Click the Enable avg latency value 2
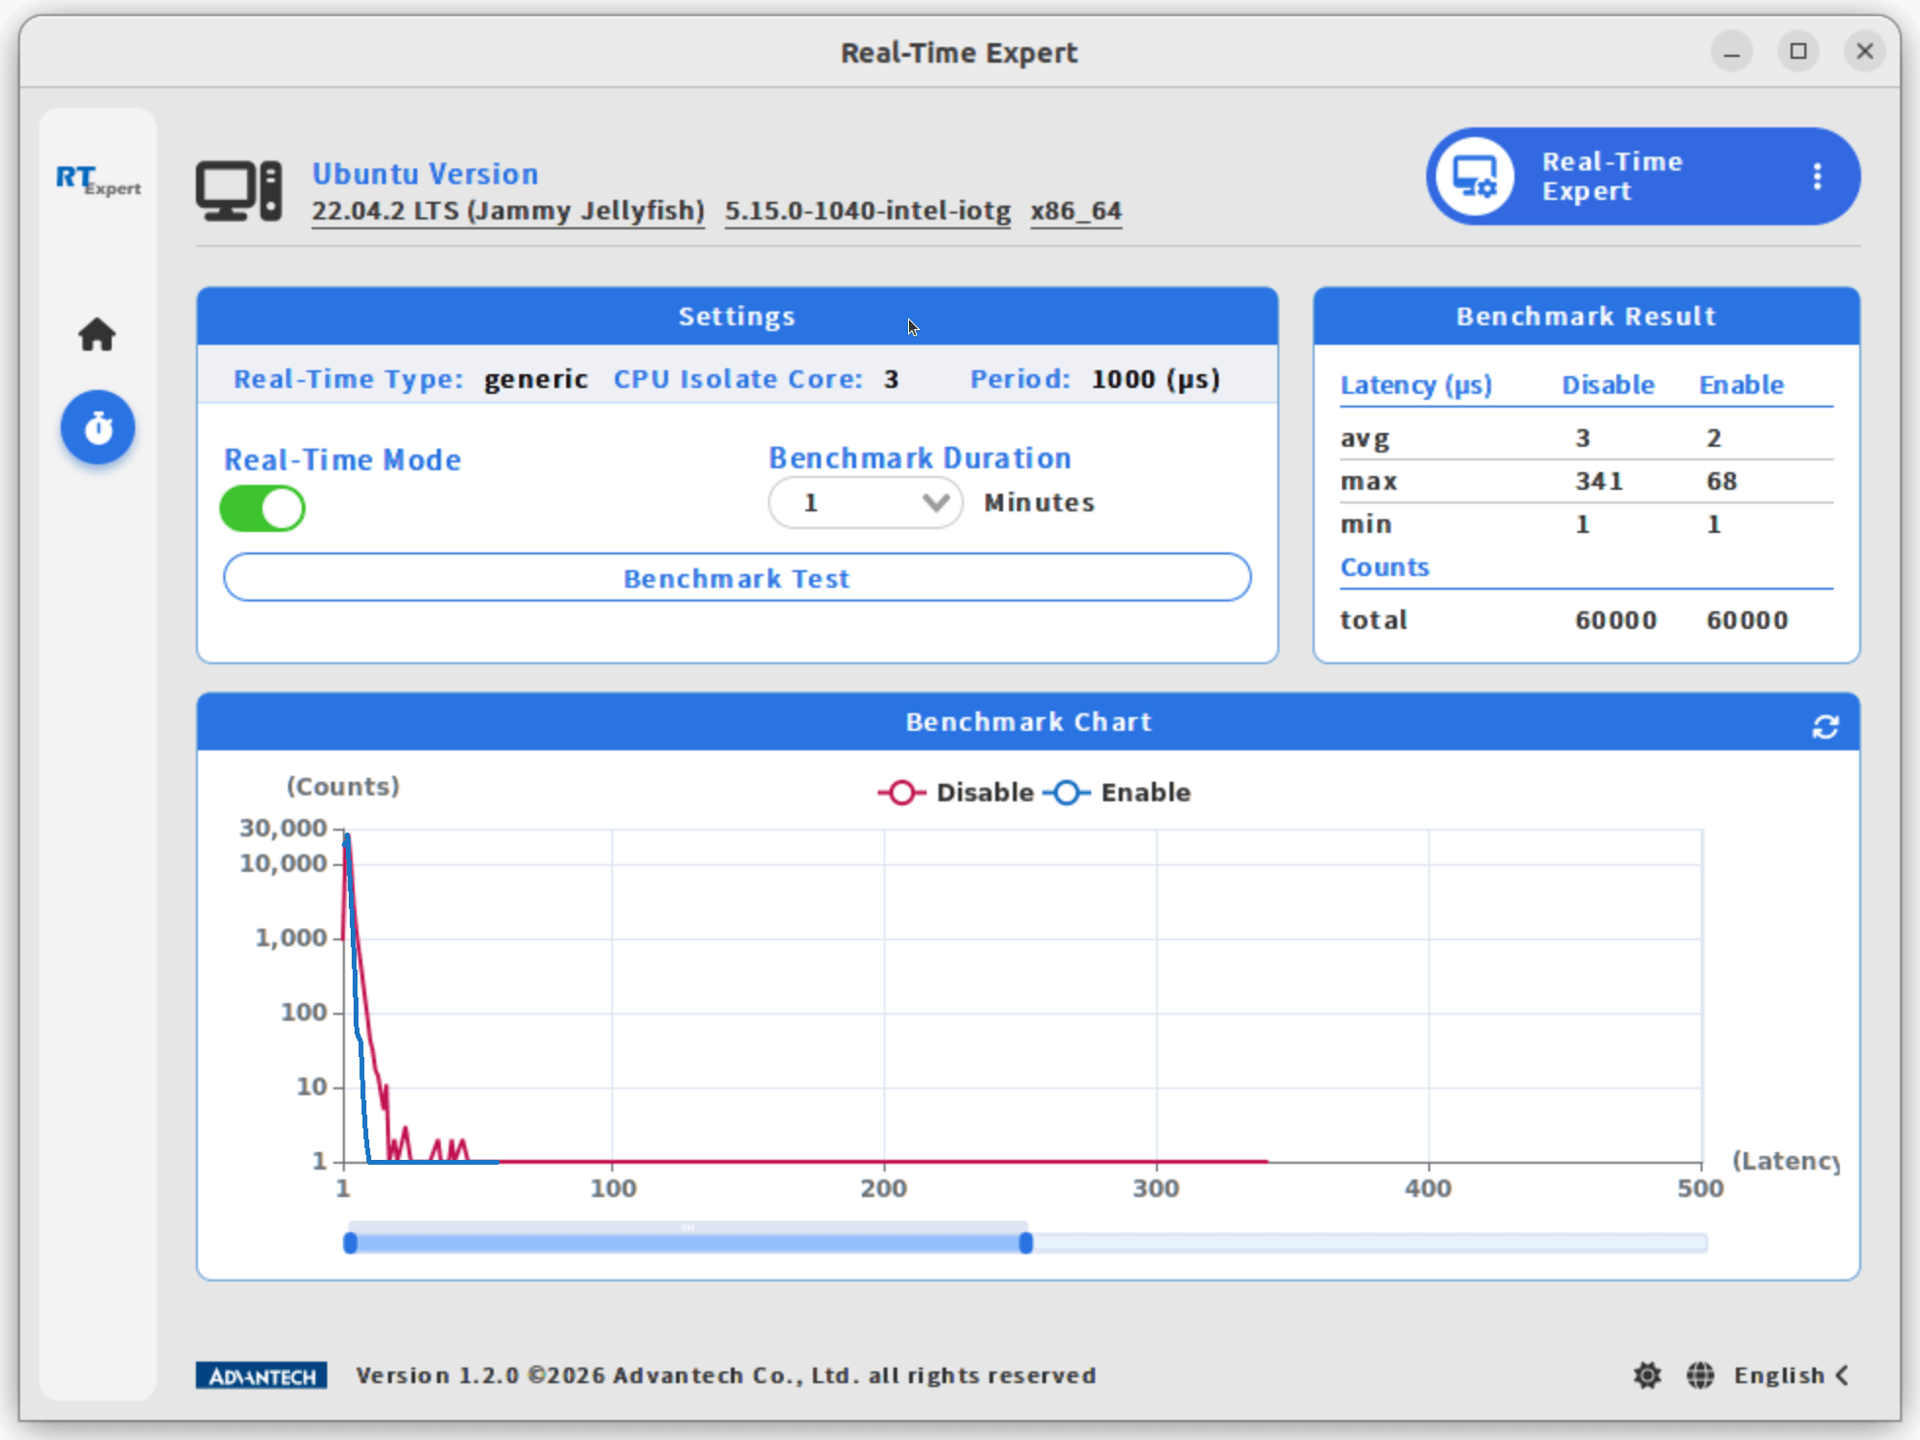This screenshot has width=1920, height=1440. pos(1713,438)
